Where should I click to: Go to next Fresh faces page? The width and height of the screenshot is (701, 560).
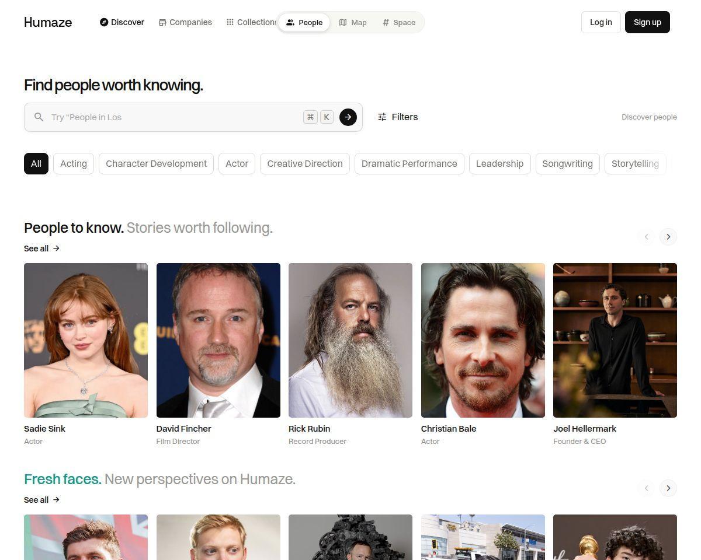tap(668, 488)
